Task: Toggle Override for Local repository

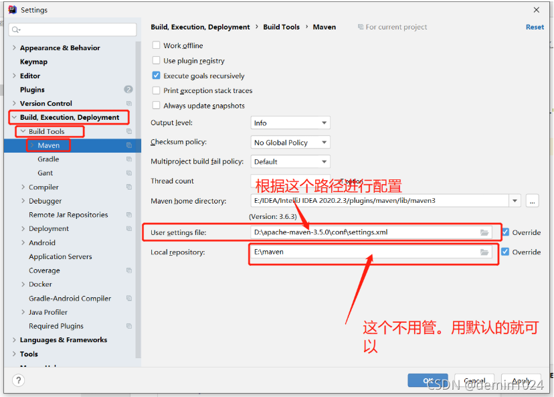Action: [505, 252]
